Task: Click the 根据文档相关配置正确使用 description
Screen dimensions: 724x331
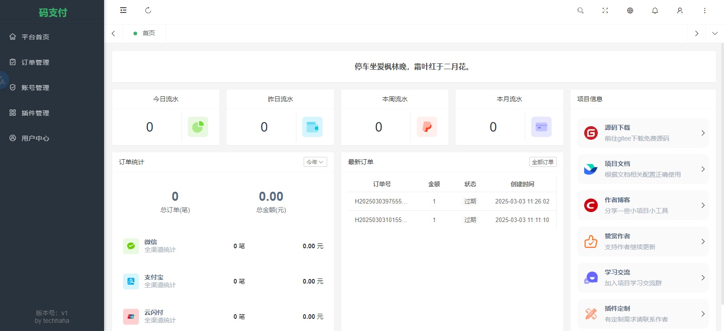Action: point(643,175)
